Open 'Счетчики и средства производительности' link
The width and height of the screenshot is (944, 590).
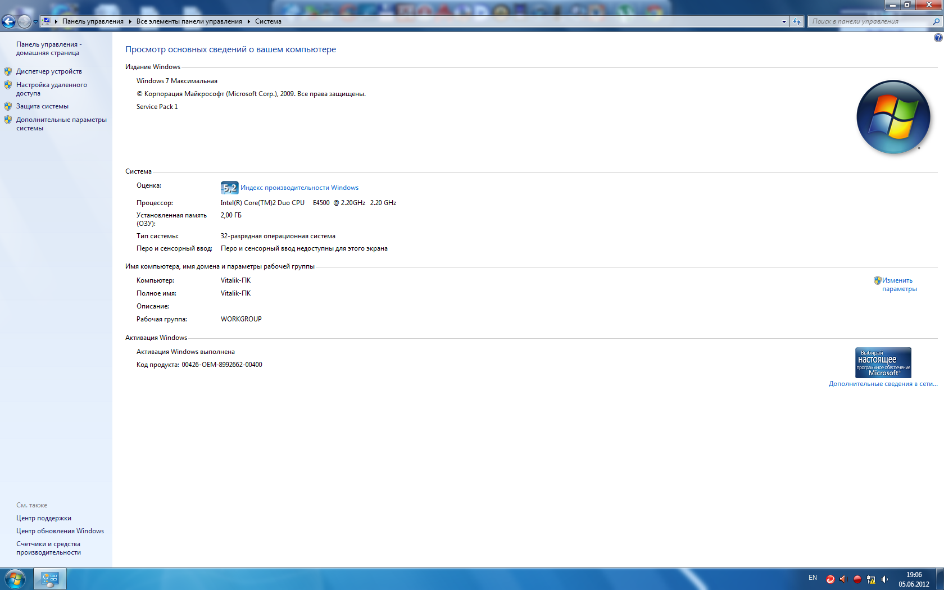pos(48,548)
